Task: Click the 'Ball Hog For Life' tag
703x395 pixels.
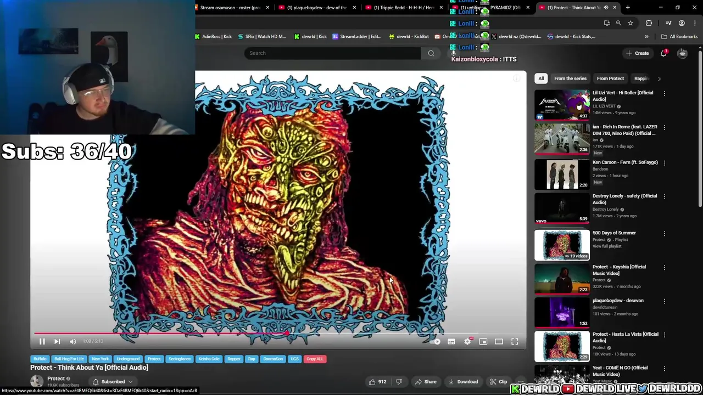Action: point(69,359)
